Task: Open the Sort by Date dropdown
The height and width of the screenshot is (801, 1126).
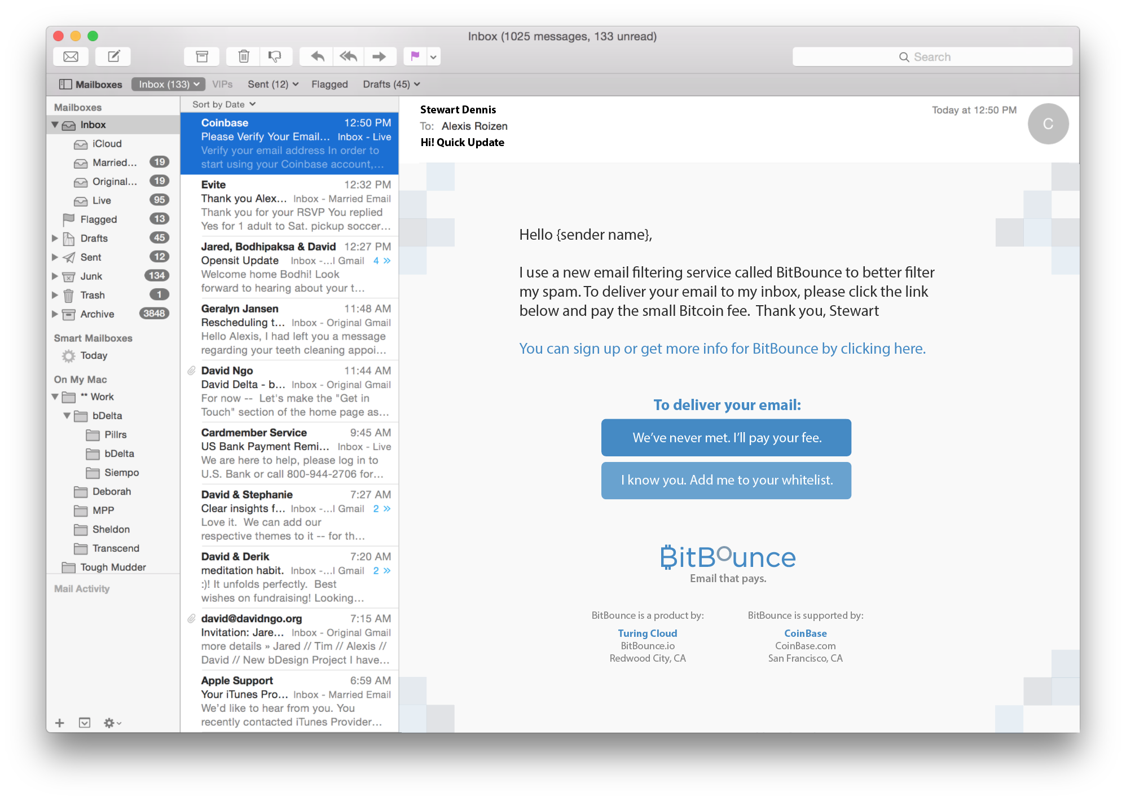Action: pos(224,104)
